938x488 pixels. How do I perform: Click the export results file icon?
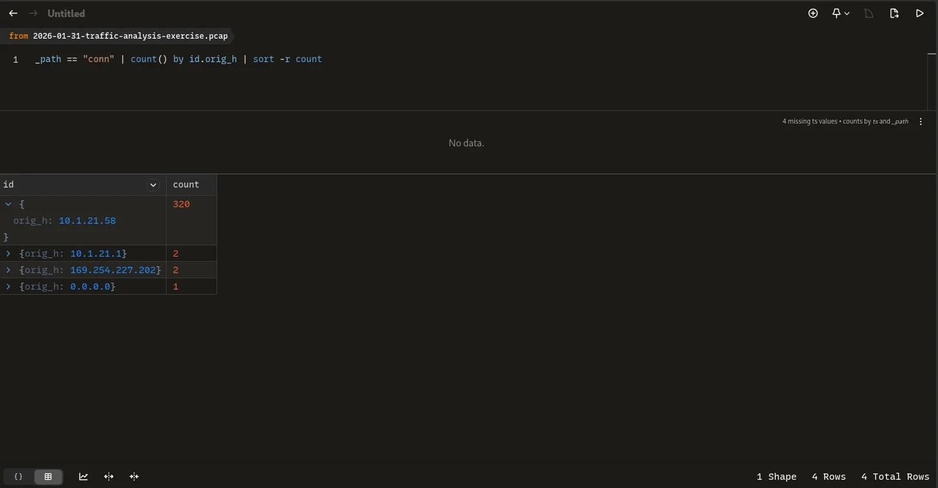pyautogui.click(x=894, y=13)
